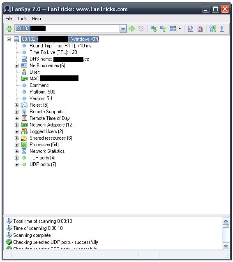This screenshot has height=262, width=233.
Task: Open the Help menu
Action: [x=36, y=19]
